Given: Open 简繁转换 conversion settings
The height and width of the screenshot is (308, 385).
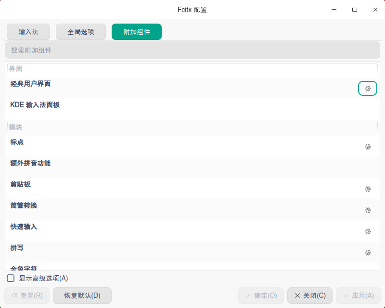Looking at the screenshot, I should pos(367,210).
